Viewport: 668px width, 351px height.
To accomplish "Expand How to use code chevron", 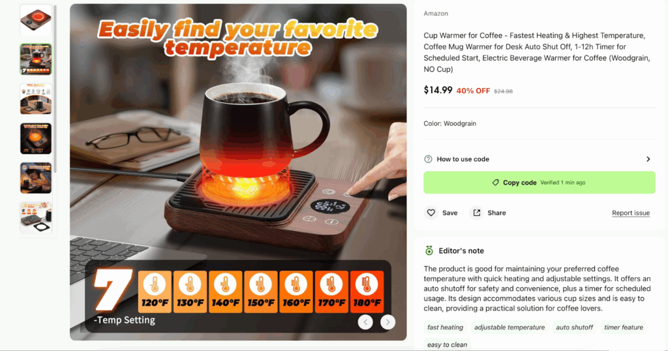I will pos(648,159).
